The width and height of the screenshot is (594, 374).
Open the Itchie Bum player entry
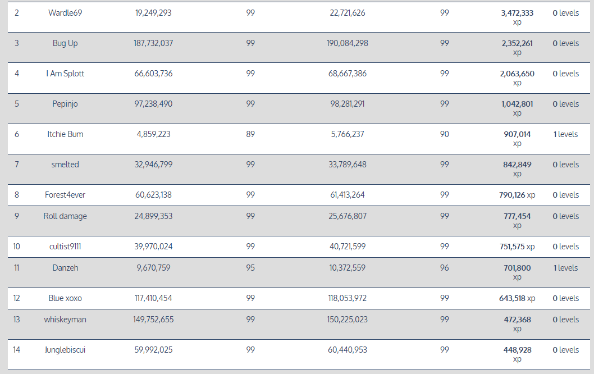click(65, 134)
